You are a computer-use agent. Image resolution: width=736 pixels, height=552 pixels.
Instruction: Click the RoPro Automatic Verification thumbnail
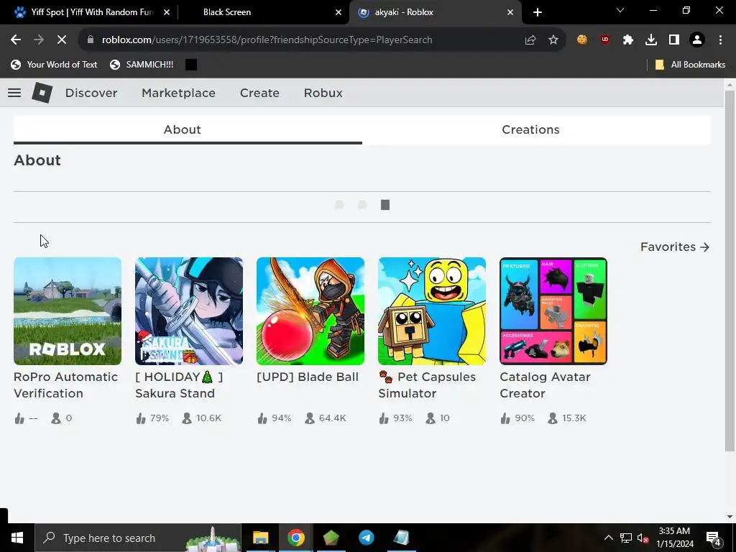click(68, 311)
